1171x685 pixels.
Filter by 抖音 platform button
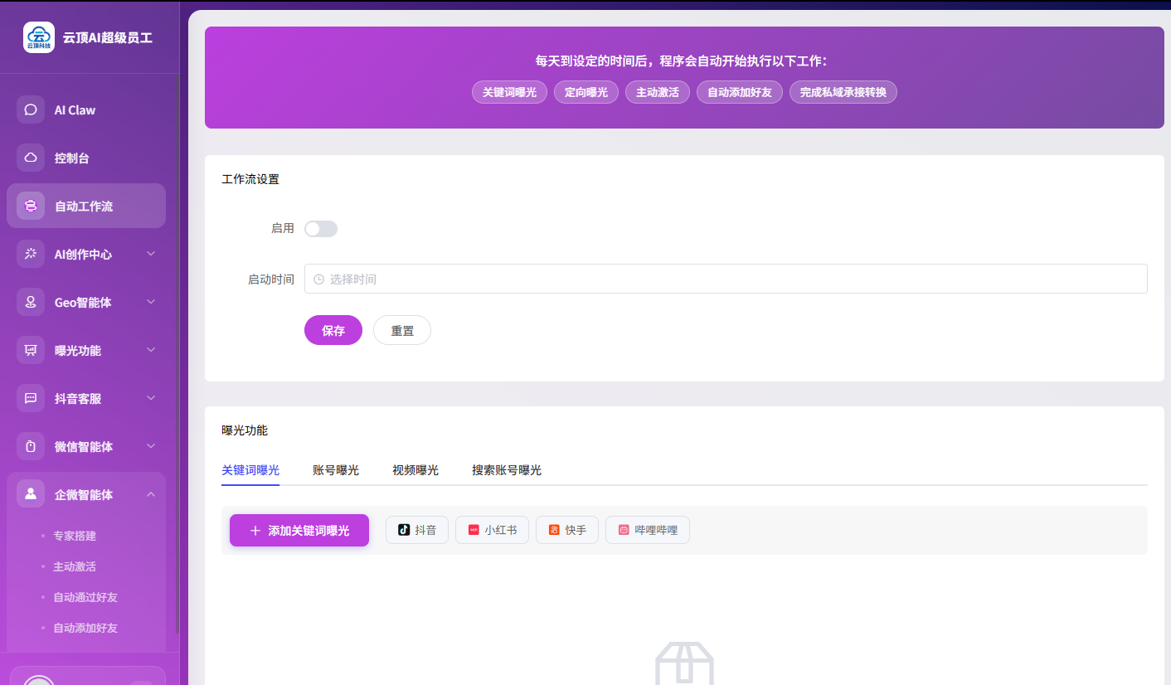417,530
